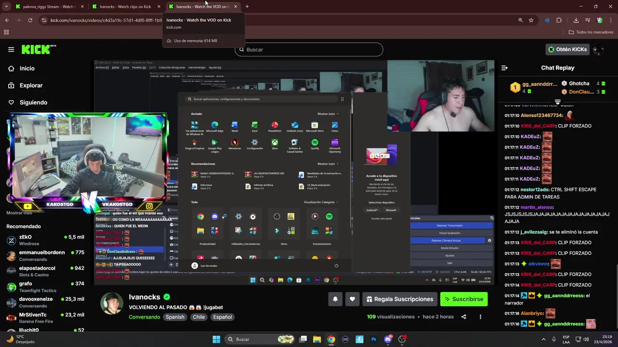Viewport: 618px width, 347px height.
Task: Expand the gifter leaderboard chevron
Action: pos(558,102)
